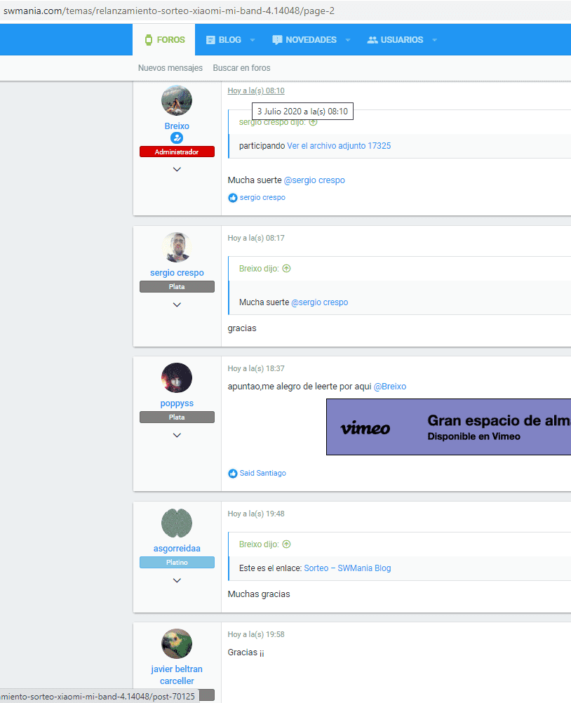Screen dimensions: 571x703
Task: Open the BLOG dropdown arrow
Action: point(253,40)
